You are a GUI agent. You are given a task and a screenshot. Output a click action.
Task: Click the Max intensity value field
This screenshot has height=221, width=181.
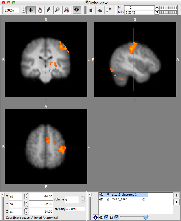(x=139, y=12)
